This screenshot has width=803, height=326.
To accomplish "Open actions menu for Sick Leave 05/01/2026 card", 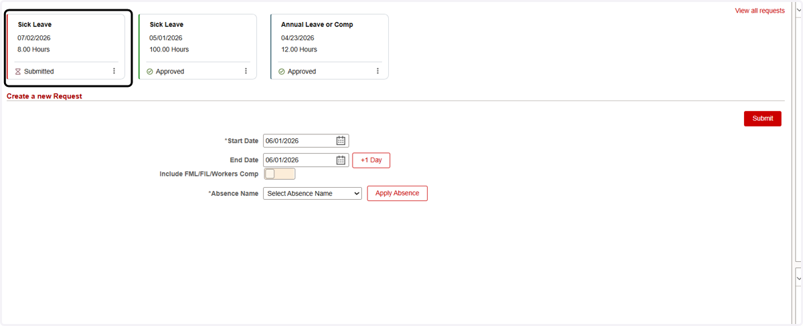I will pos(246,71).
